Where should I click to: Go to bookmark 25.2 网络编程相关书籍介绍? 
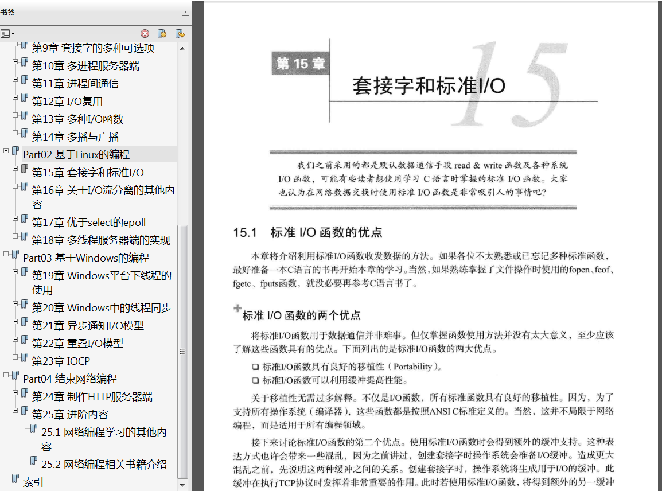[104, 465]
